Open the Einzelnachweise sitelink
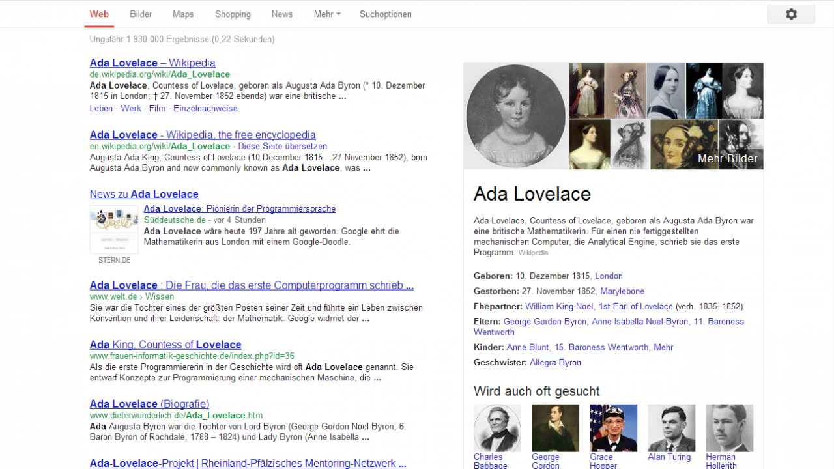 205,108
